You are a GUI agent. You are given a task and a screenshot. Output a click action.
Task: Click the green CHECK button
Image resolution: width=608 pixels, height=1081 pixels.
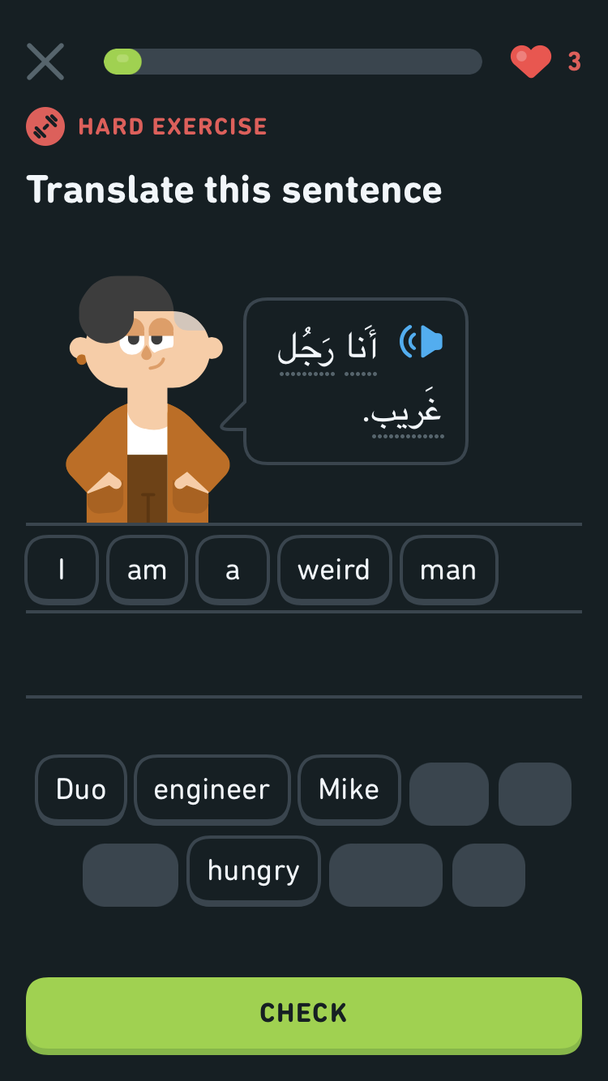304,1015
